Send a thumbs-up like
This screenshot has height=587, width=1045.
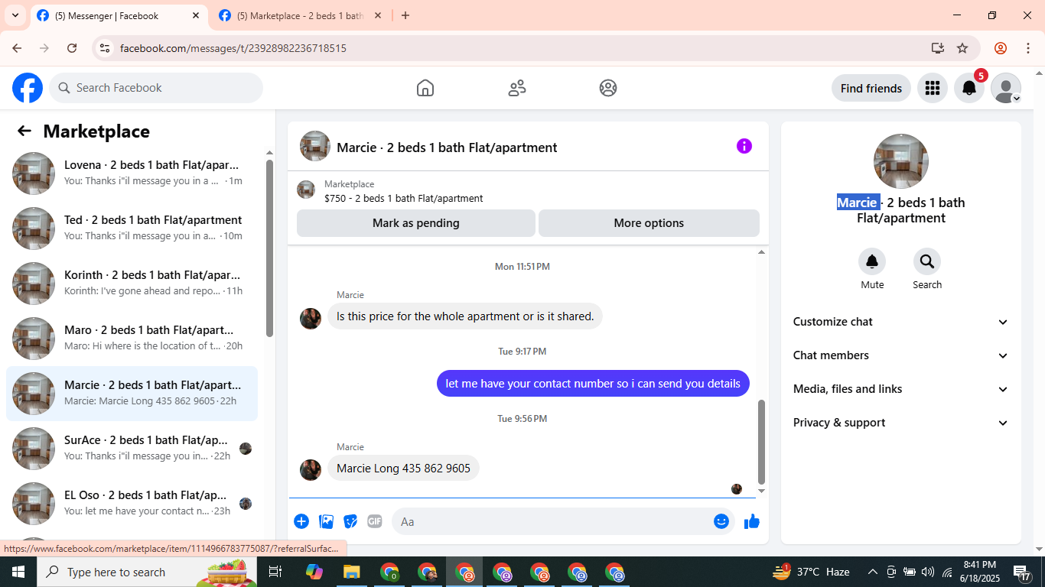[x=752, y=521]
